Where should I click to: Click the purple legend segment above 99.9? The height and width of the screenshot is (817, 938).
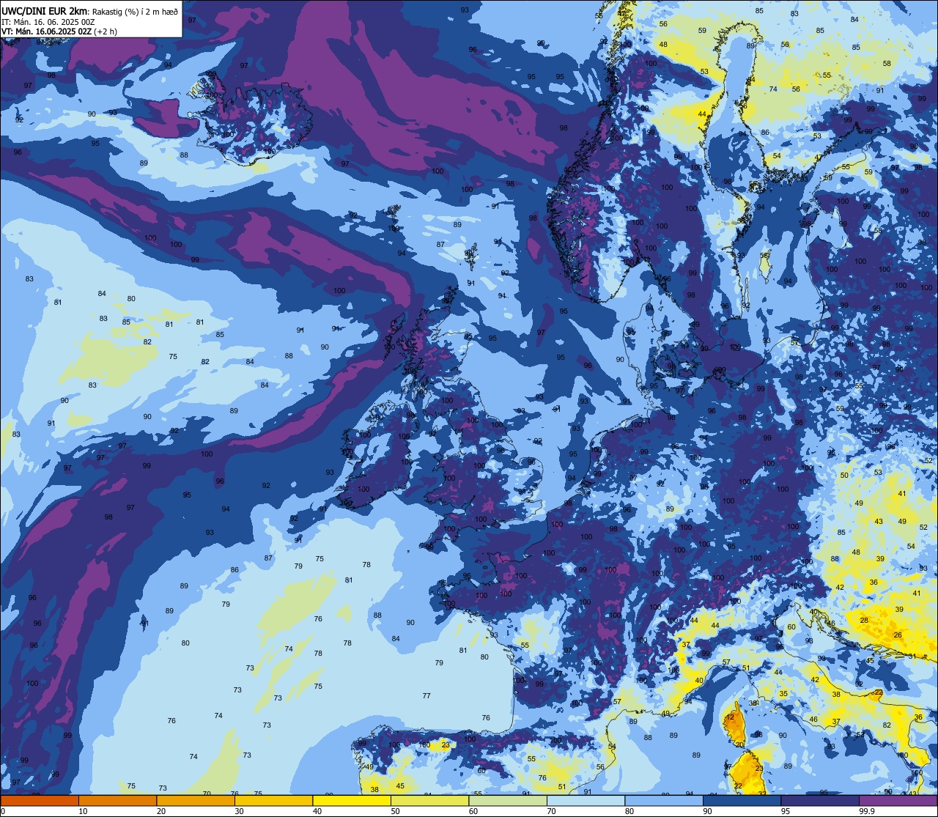pos(898,800)
